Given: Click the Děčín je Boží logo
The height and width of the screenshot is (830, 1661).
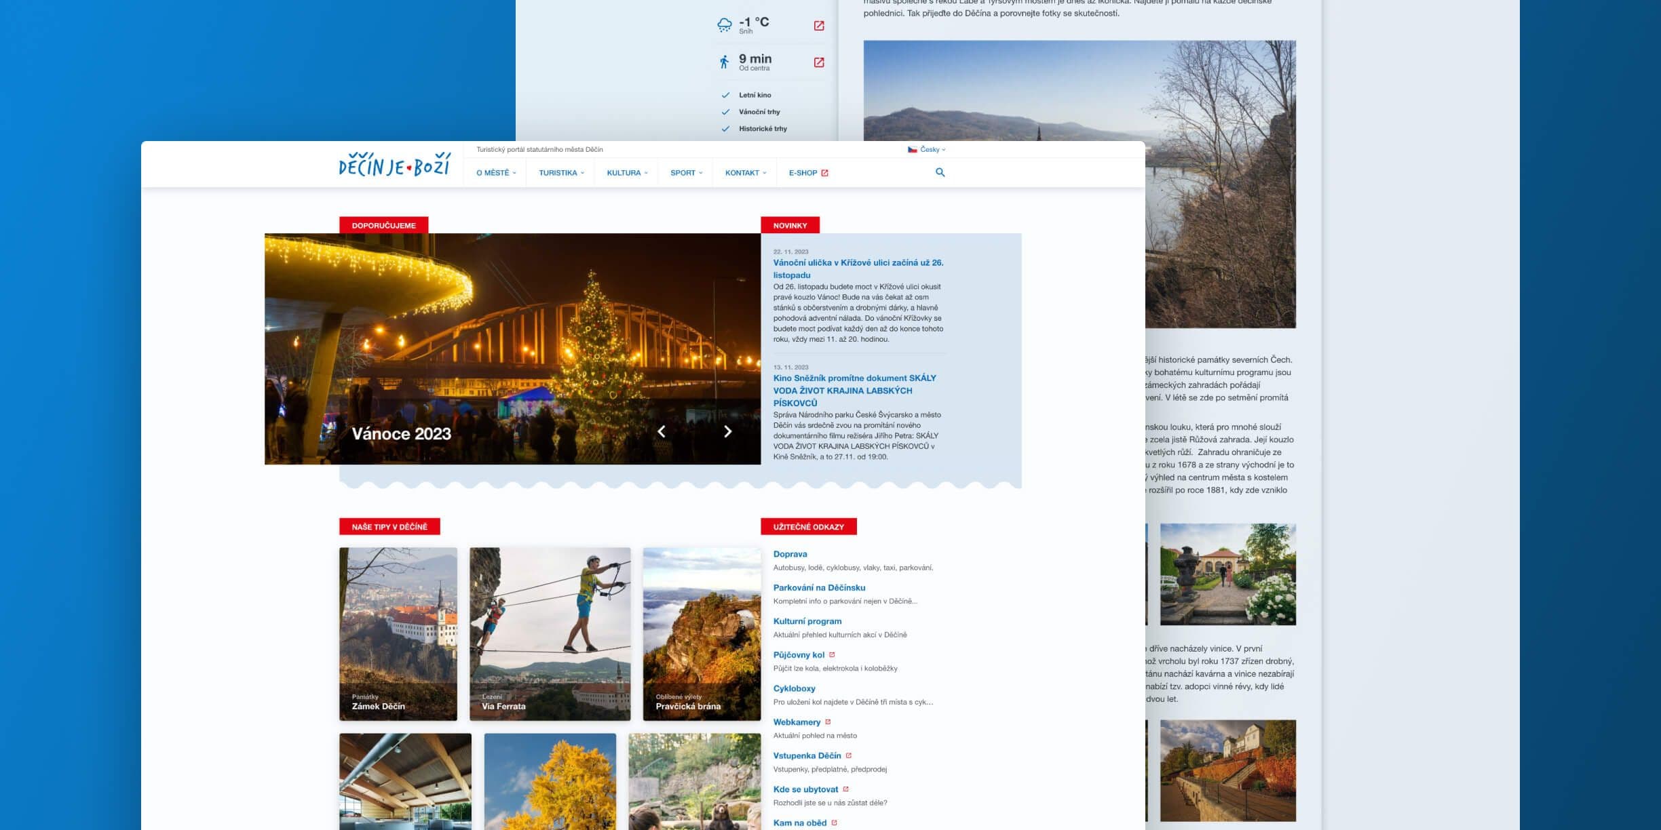Looking at the screenshot, I should pos(394,165).
